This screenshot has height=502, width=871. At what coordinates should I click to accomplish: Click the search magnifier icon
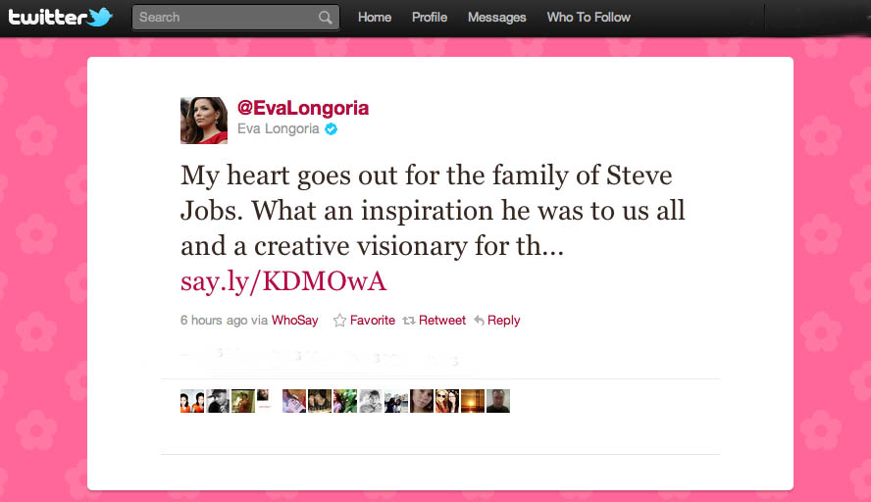click(326, 18)
